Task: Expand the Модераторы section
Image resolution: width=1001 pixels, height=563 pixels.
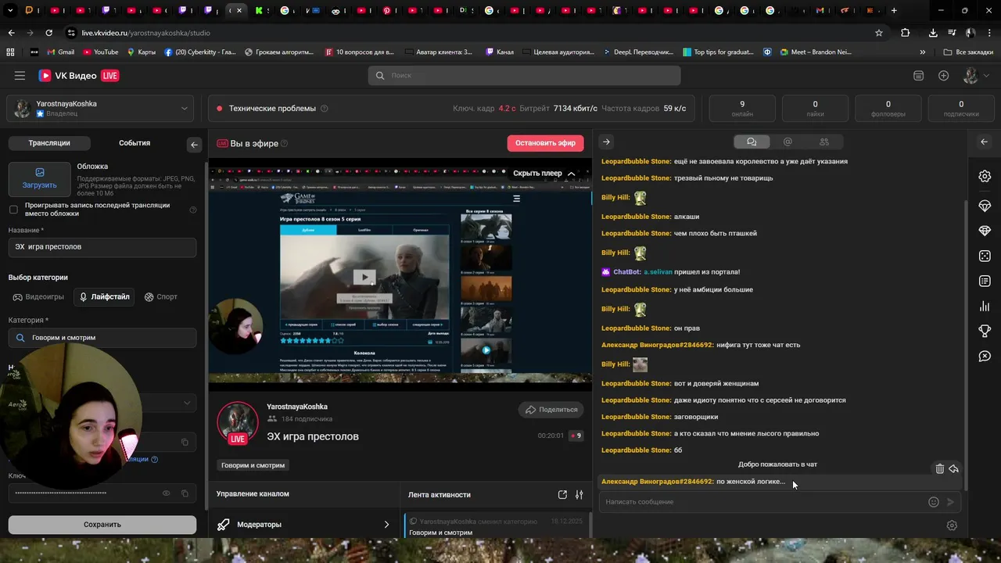Action: (303, 525)
